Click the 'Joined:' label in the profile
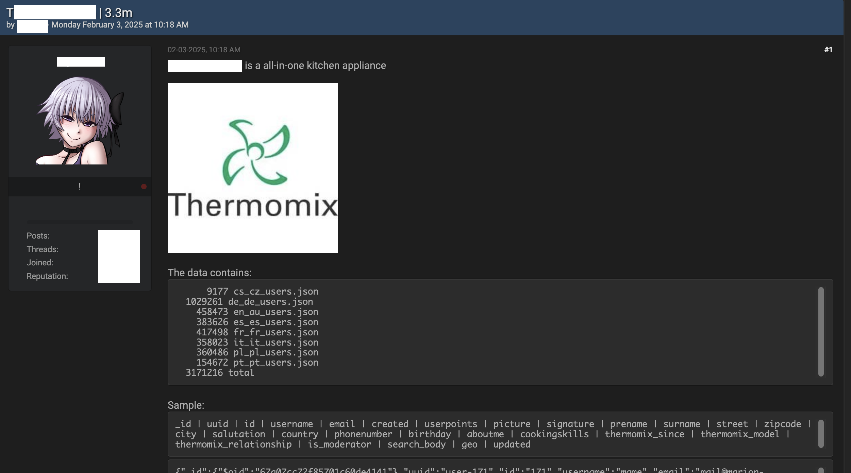The height and width of the screenshot is (473, 851). 40,263
